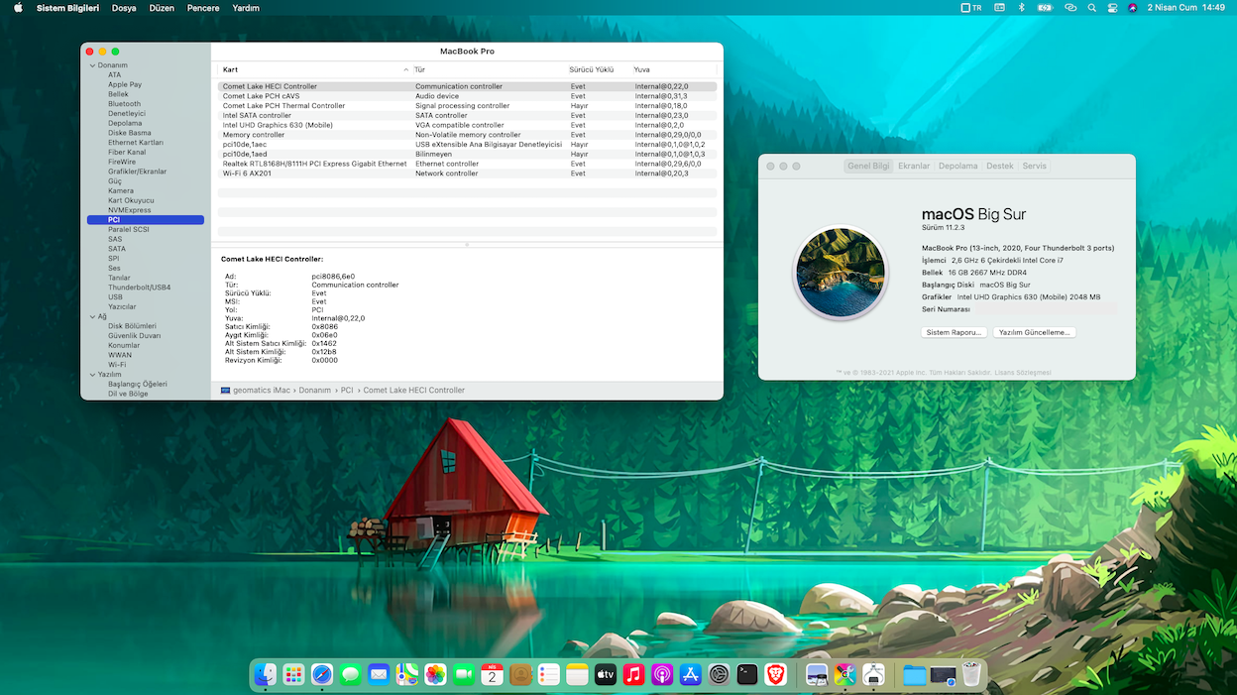Collapse the Ağ sidebar section

coord(92,316)
